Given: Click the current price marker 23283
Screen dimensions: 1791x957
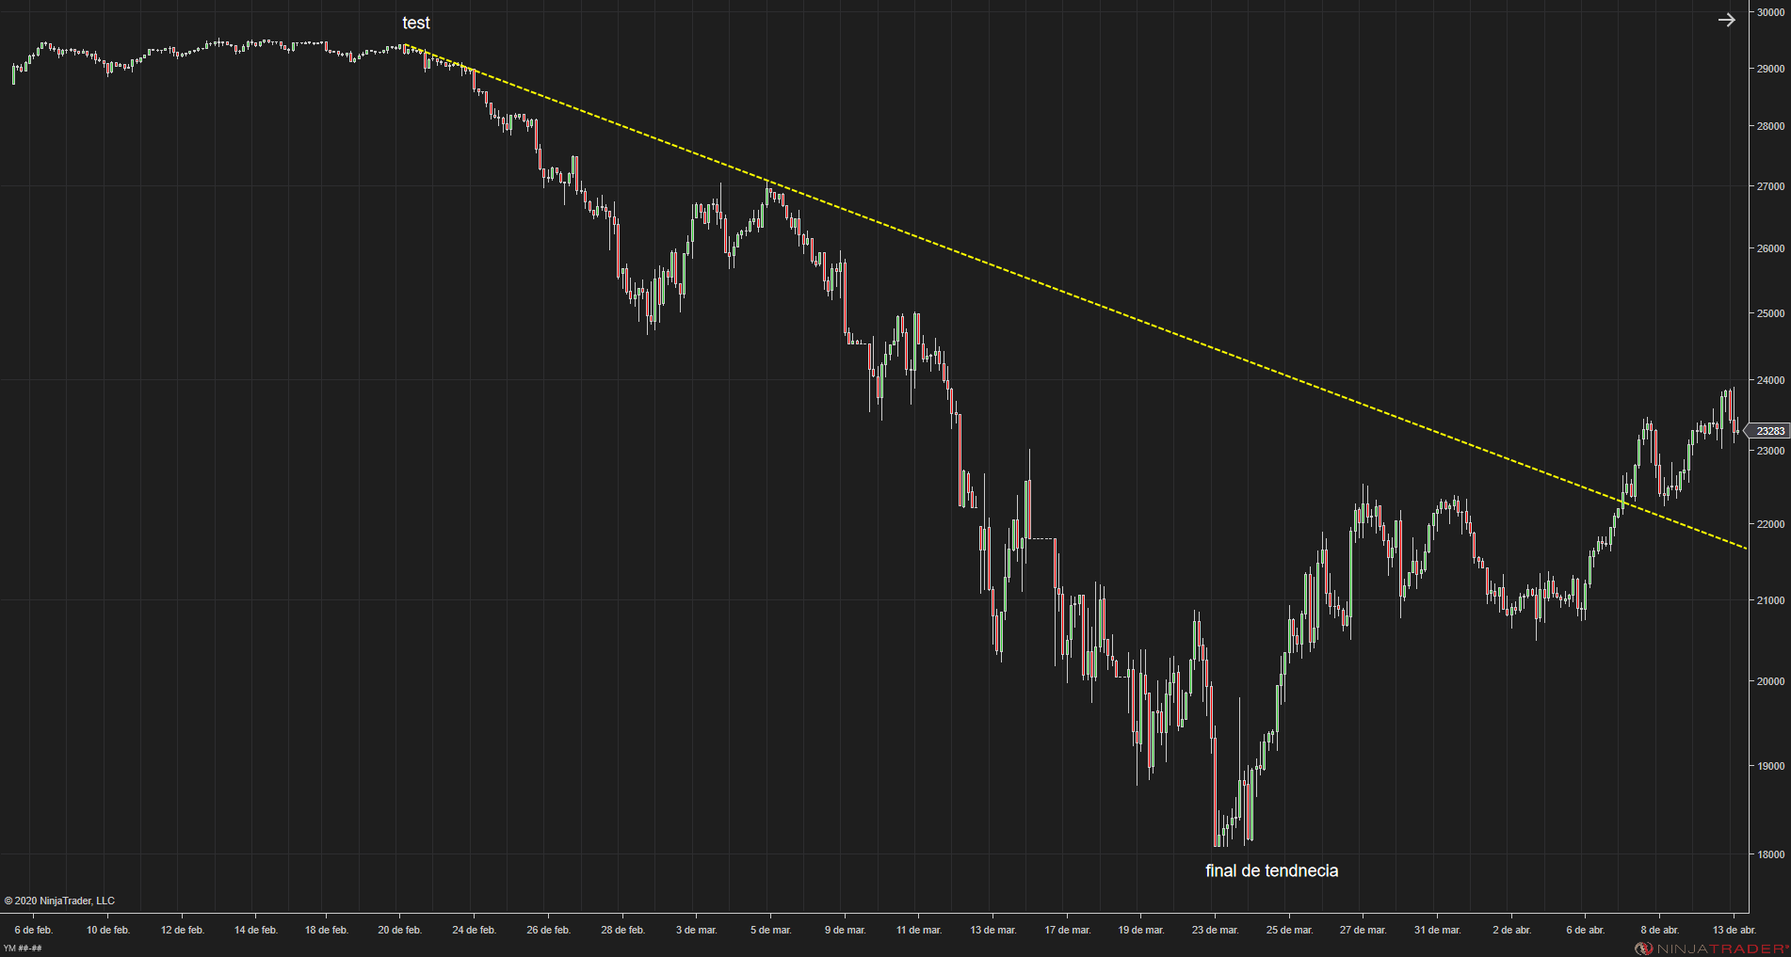Looking at the screenshot, I should point(1769,431).
